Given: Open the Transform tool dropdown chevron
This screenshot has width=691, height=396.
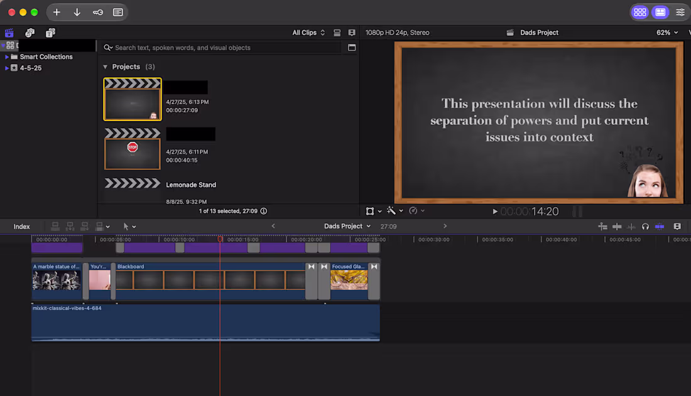Looking at the screenshot, I should [x=379, y=211].
